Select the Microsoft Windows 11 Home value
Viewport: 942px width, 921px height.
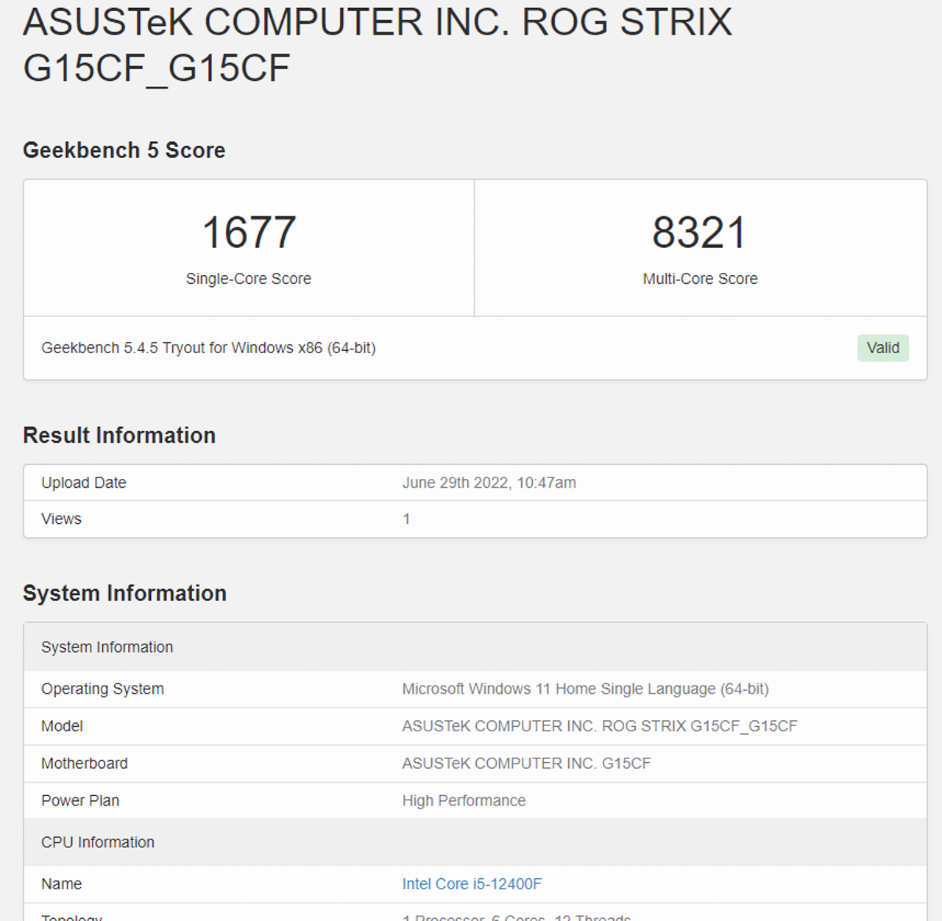click(585, 689)
